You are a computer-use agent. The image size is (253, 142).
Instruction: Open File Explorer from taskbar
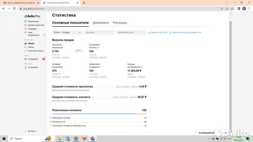pos(60,138)
